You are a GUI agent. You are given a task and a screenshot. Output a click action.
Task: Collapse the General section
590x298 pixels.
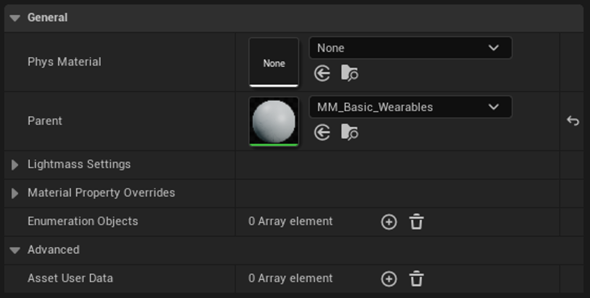click(14, 17)
